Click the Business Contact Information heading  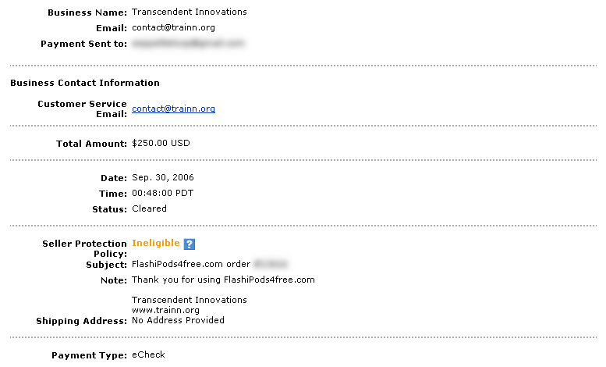pyautogui.click(x=85, y=83)
